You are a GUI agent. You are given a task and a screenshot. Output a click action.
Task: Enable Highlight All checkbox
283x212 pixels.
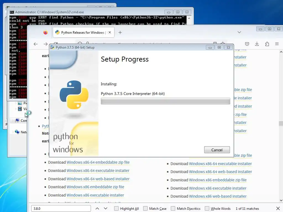(x=116, y=208)
